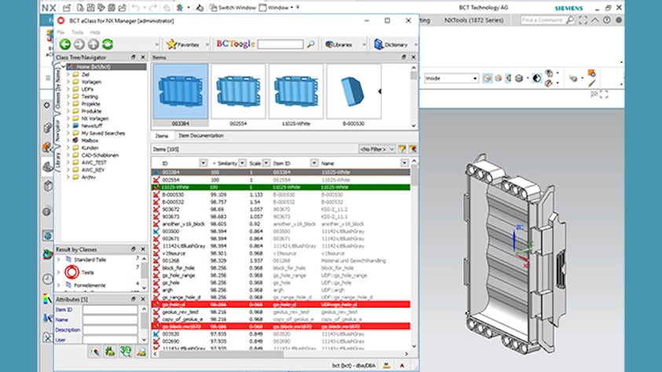Expand the Archiv folder node
This screenshot has width=662, height=372.
(x=68, y=177)
